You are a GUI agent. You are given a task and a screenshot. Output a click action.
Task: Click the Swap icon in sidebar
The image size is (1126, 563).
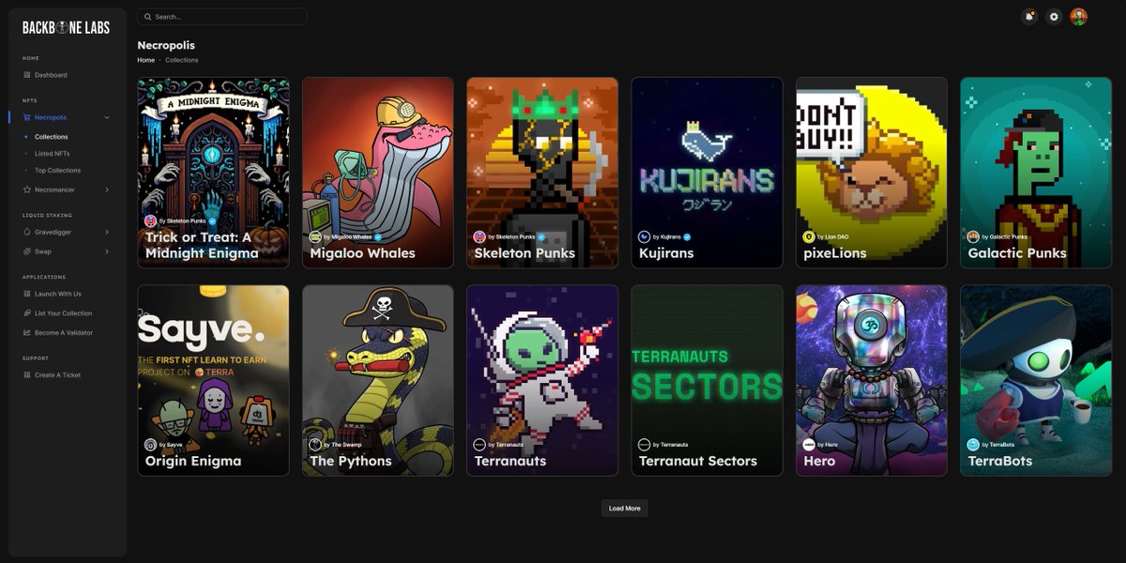27,251
